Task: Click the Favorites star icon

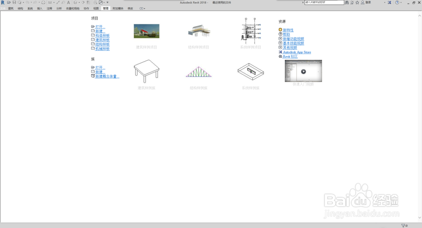Action: pyautogui.click(x=357, y=3)
